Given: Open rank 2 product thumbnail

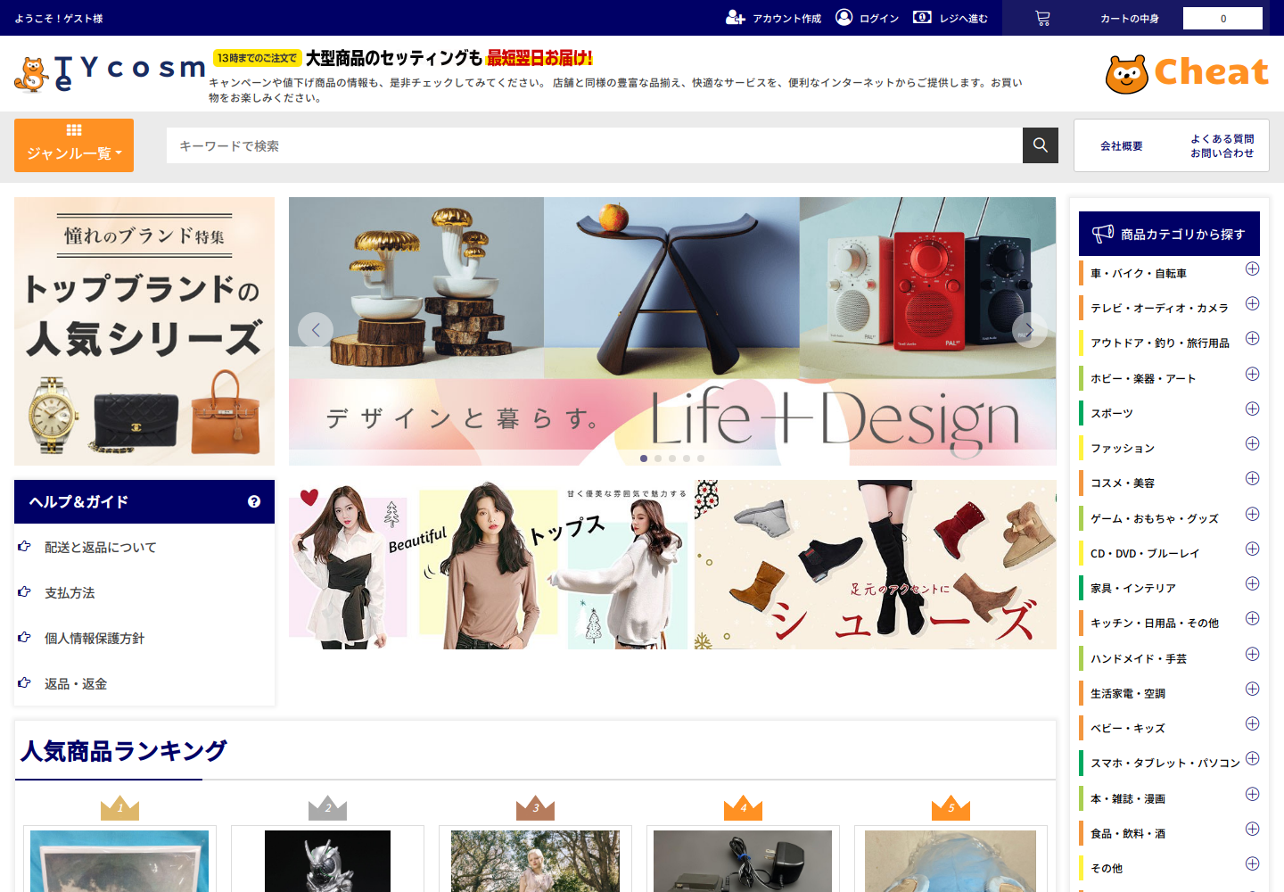Looking at the screenshot, I should [x=327, y=861].
